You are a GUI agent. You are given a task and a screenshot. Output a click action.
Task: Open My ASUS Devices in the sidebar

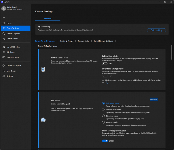pos(13,47)
